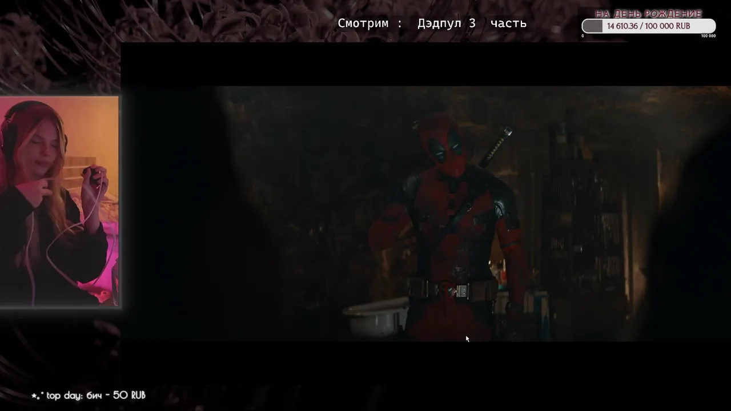Click the donation goal progress bar
The height and width of the screenshot is (411, 731).
[x=648, y=26]
